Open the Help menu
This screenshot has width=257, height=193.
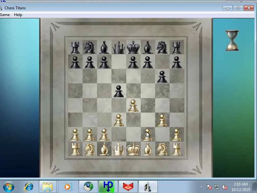tap(18, 15)
